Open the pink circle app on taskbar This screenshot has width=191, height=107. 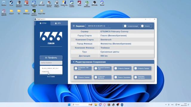pos(104,105)
